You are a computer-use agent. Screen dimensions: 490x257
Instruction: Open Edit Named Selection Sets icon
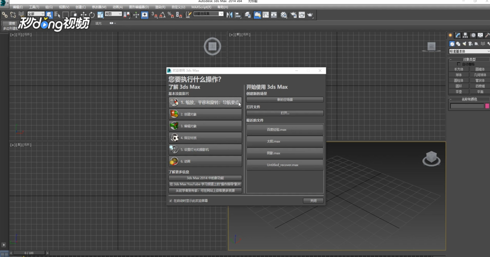189,15
